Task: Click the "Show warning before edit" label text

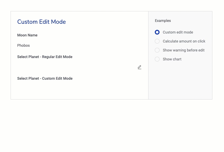Action: [184, 50]
